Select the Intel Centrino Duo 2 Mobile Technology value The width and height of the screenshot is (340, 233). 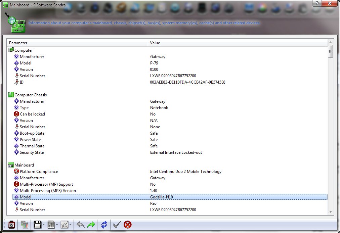click(185, 172)
